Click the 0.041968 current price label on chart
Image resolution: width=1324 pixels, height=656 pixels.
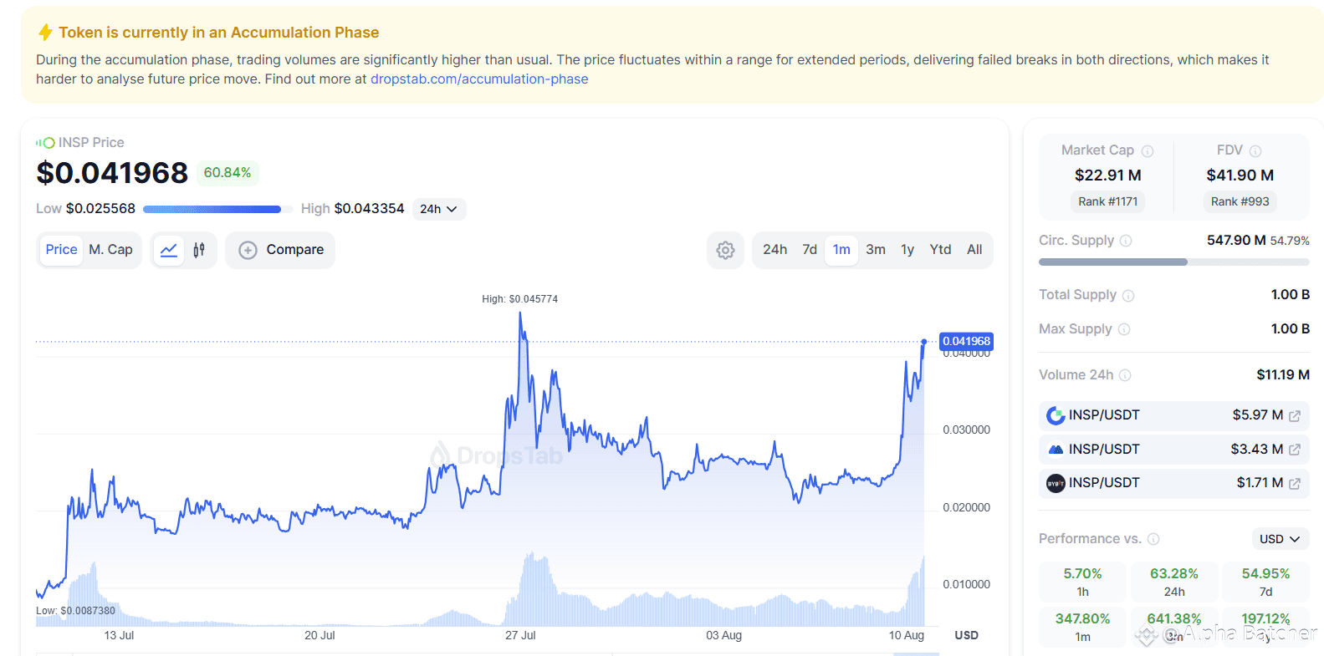(x=966, y=341)
